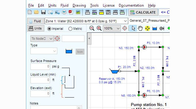Click the grey Icon button
This screenshot has width=196, height=109.
pos(80,52)
